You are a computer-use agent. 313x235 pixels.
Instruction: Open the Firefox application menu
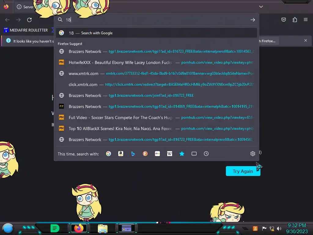pyautogui.click(x=306, y=20)
